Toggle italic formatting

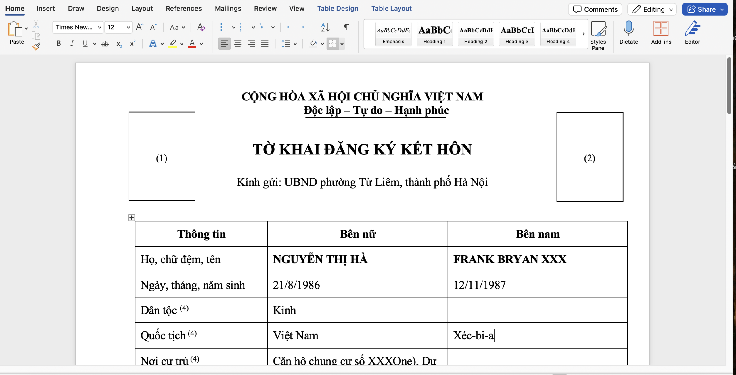click(x=72, y=44)
